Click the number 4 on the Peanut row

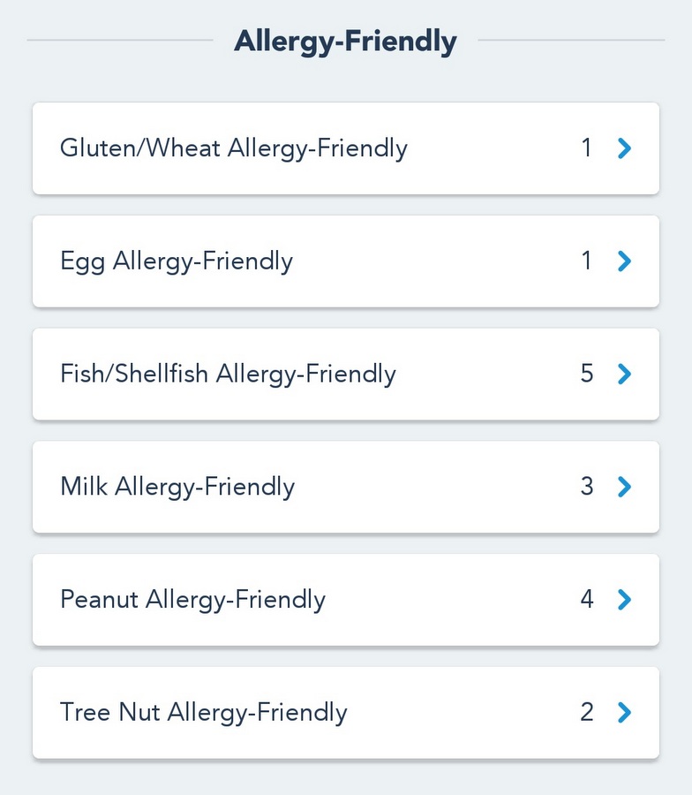coord(587,600)
